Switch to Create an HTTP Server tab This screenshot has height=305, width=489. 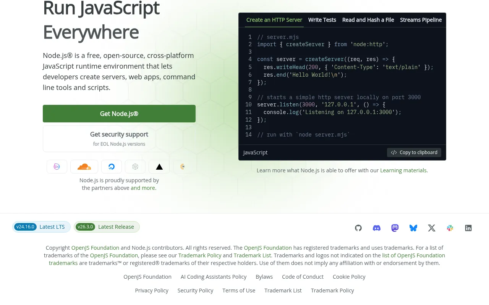coord(274,20)
